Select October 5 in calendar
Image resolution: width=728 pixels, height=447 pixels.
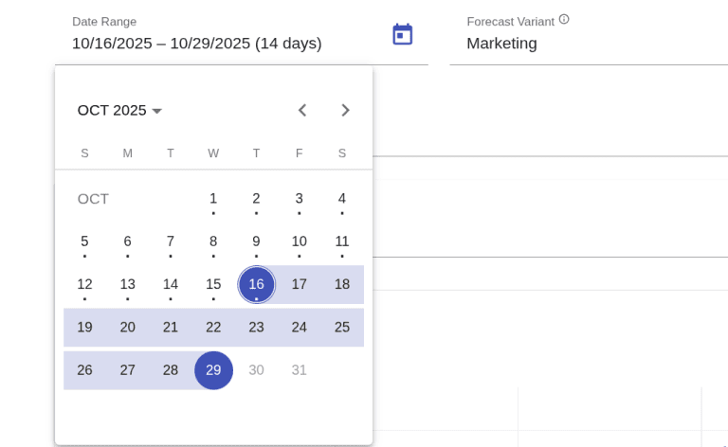(x=84, y=241)
